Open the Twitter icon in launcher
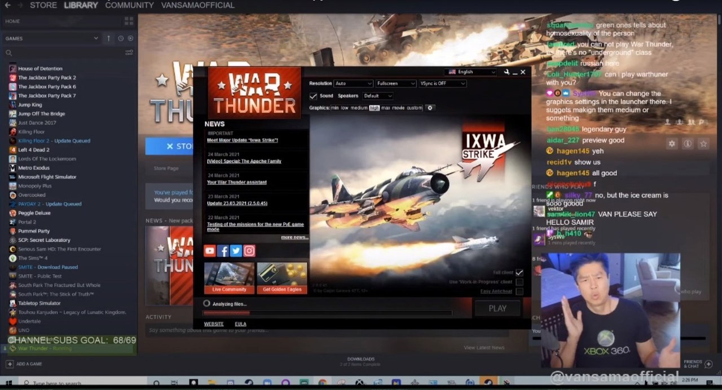This screenshot has height=390, width=722. 236,251
